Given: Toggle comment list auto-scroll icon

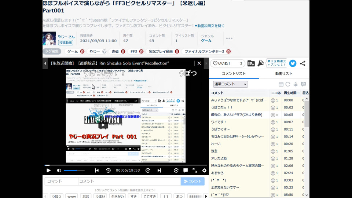Looking at the screenshot, I should (296, 84).
